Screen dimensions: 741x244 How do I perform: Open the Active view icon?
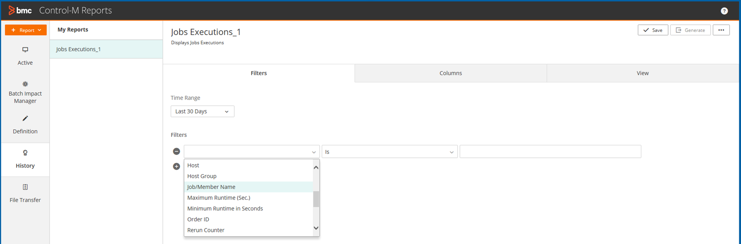point(25,50)
